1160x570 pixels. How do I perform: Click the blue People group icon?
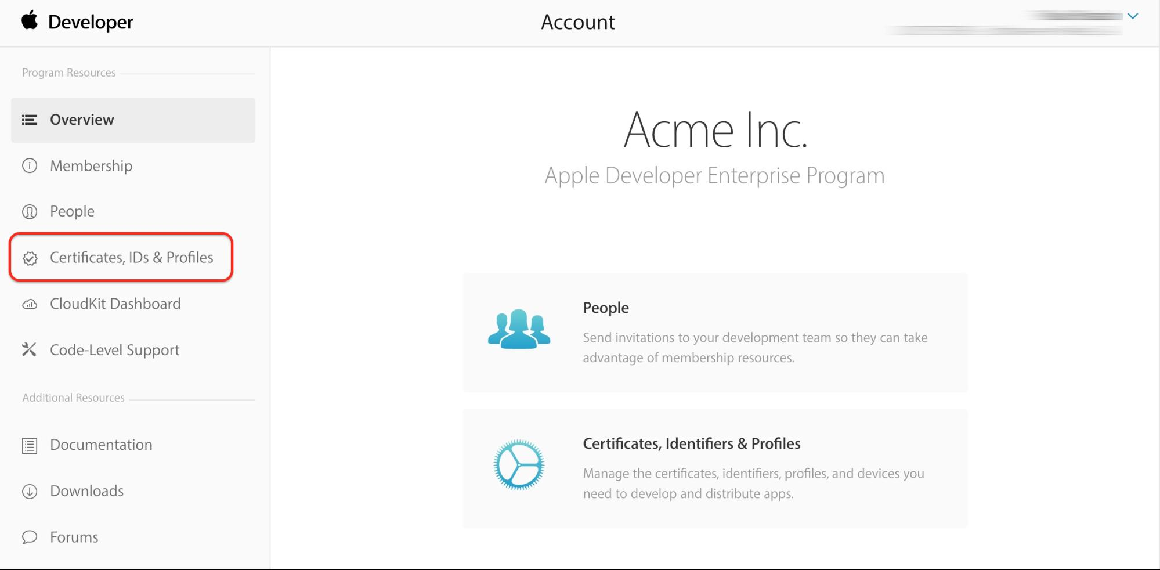[x=519, y=329]
